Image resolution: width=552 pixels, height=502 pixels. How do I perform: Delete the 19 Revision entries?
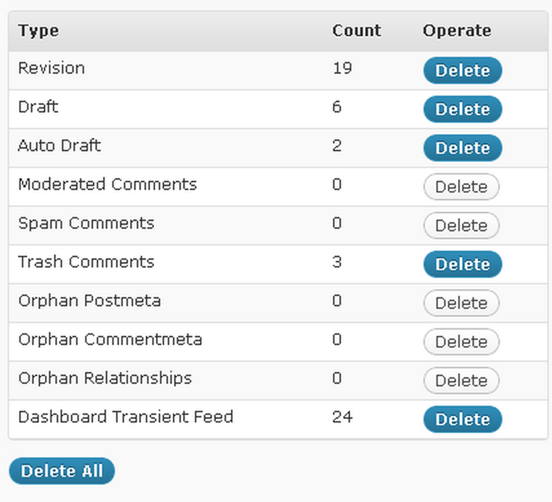pos(462,70)
